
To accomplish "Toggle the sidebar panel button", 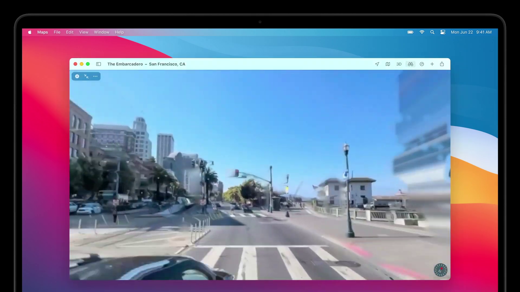I will pos(99,64).
